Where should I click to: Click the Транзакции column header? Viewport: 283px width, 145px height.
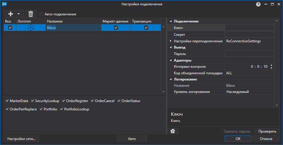[146, 21]
